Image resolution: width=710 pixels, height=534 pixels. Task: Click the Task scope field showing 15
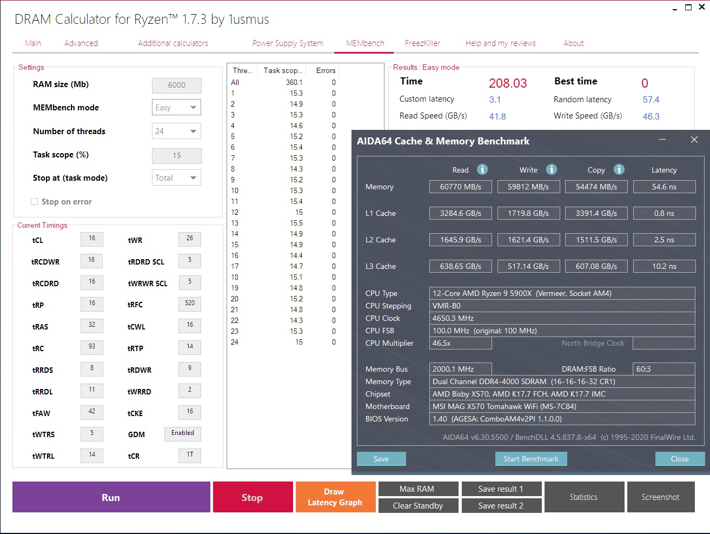(177, 156)
